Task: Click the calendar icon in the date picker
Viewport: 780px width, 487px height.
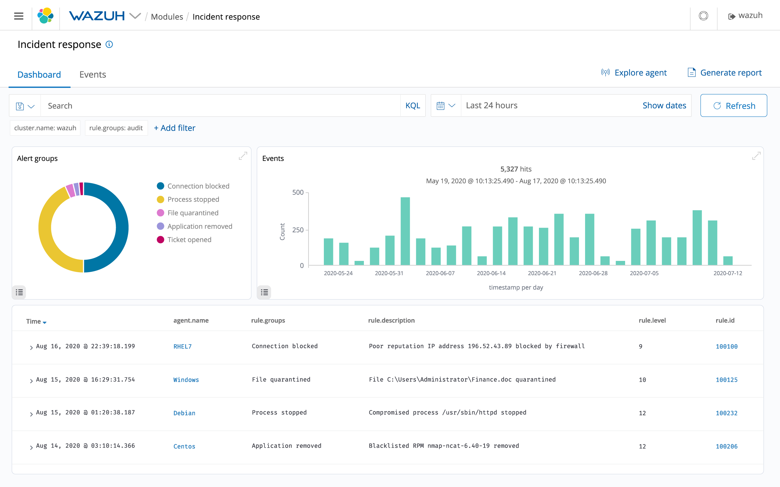Action: tap(441, 105)
